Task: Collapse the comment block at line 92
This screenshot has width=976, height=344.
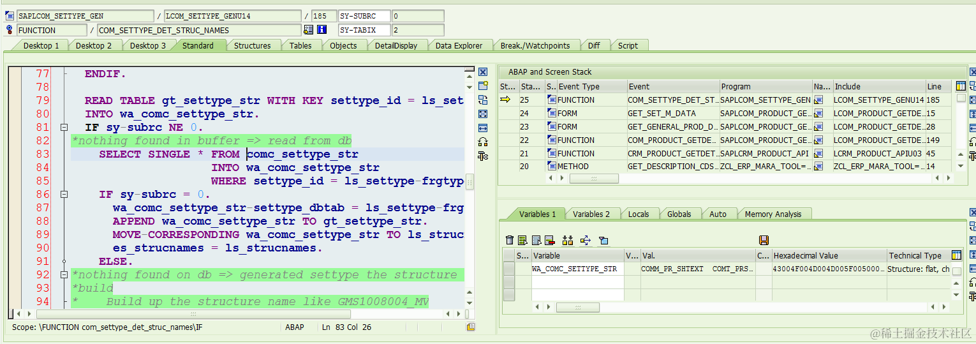Action: [x=64, y=275]
